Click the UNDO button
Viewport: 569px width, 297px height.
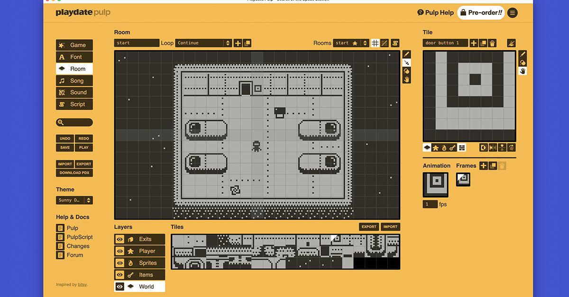(65, 139)
